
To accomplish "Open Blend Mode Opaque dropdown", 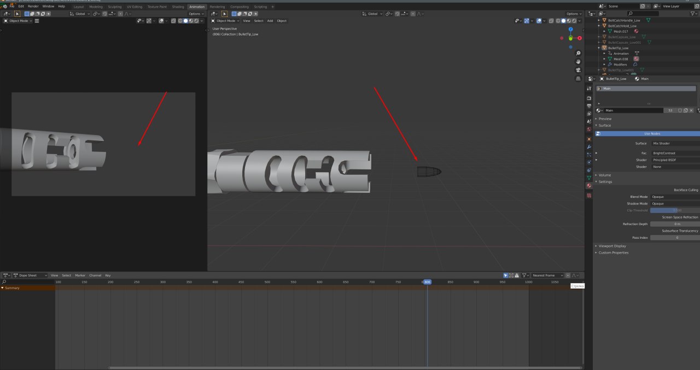I will pos(675,197).
